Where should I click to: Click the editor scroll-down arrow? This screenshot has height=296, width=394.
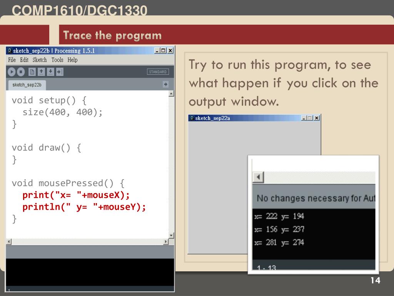click(171, 235)
